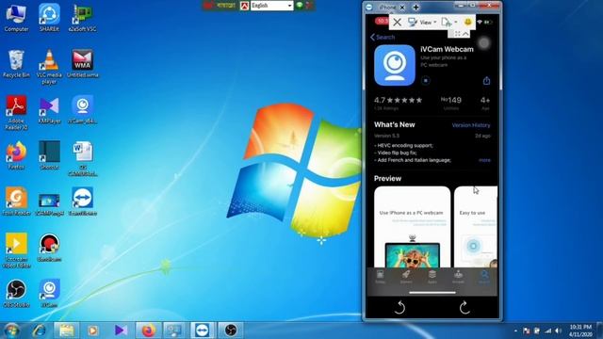The width and height of the screenshot is (603, 339).
Task: Show hidden system tray icons arrow
Action: (515, 331)
